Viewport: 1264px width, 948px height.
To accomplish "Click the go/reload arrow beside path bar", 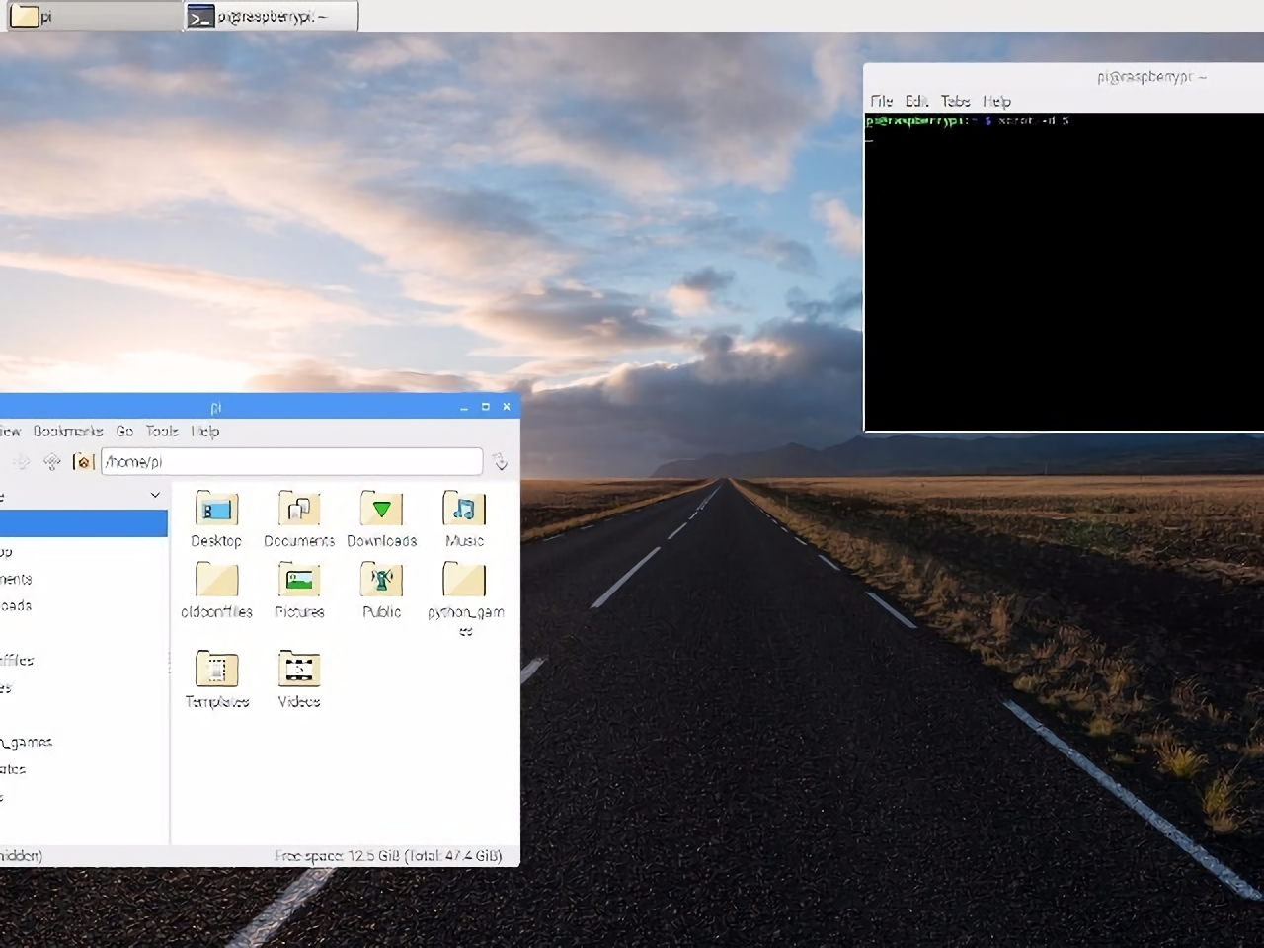I will click(501, 462).
